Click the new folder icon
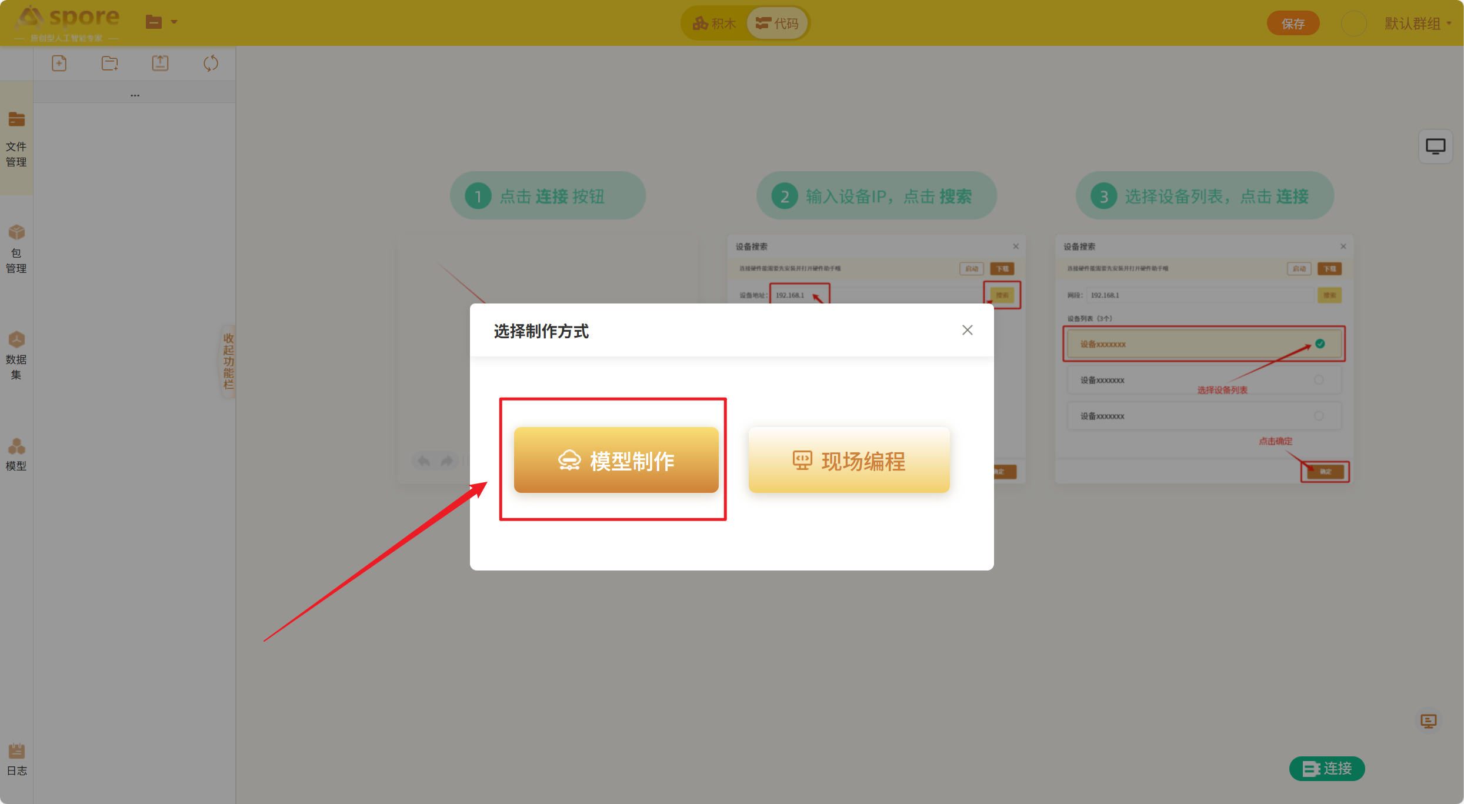Screen dimensions: 1464x804 [x=109, y=64]
